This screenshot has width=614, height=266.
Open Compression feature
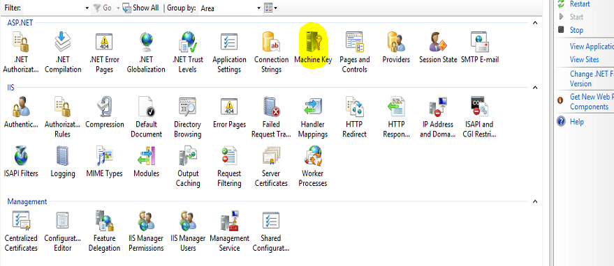(104, 113)
